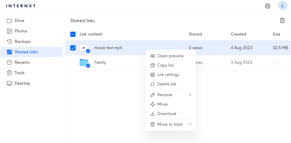Select Rename in the context menu
Viewport: 291px width, 143px height.
(165, 95)
